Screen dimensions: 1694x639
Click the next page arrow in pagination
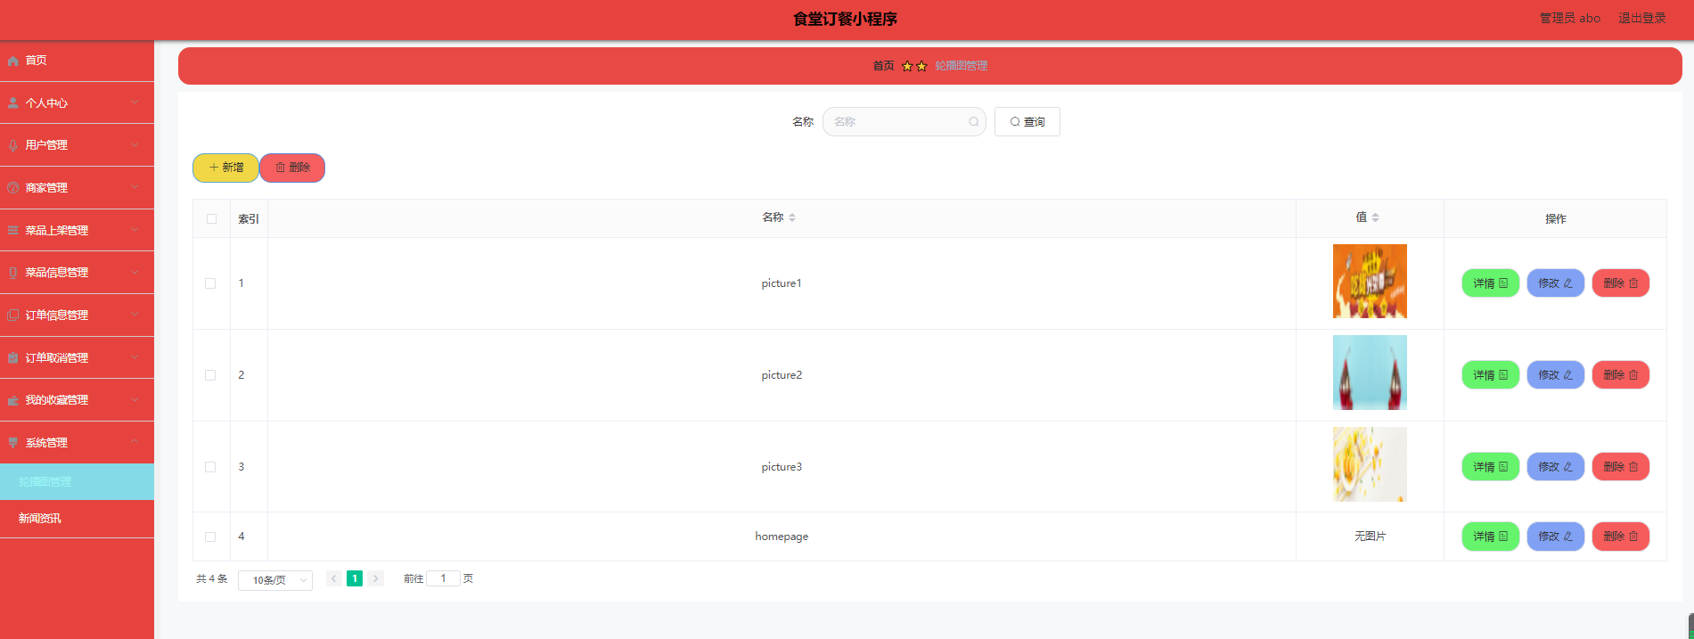[x=376, y=578]
